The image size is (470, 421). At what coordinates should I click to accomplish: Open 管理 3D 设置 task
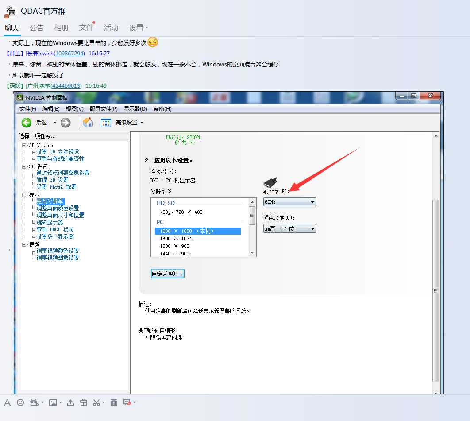tap(53, 180)
